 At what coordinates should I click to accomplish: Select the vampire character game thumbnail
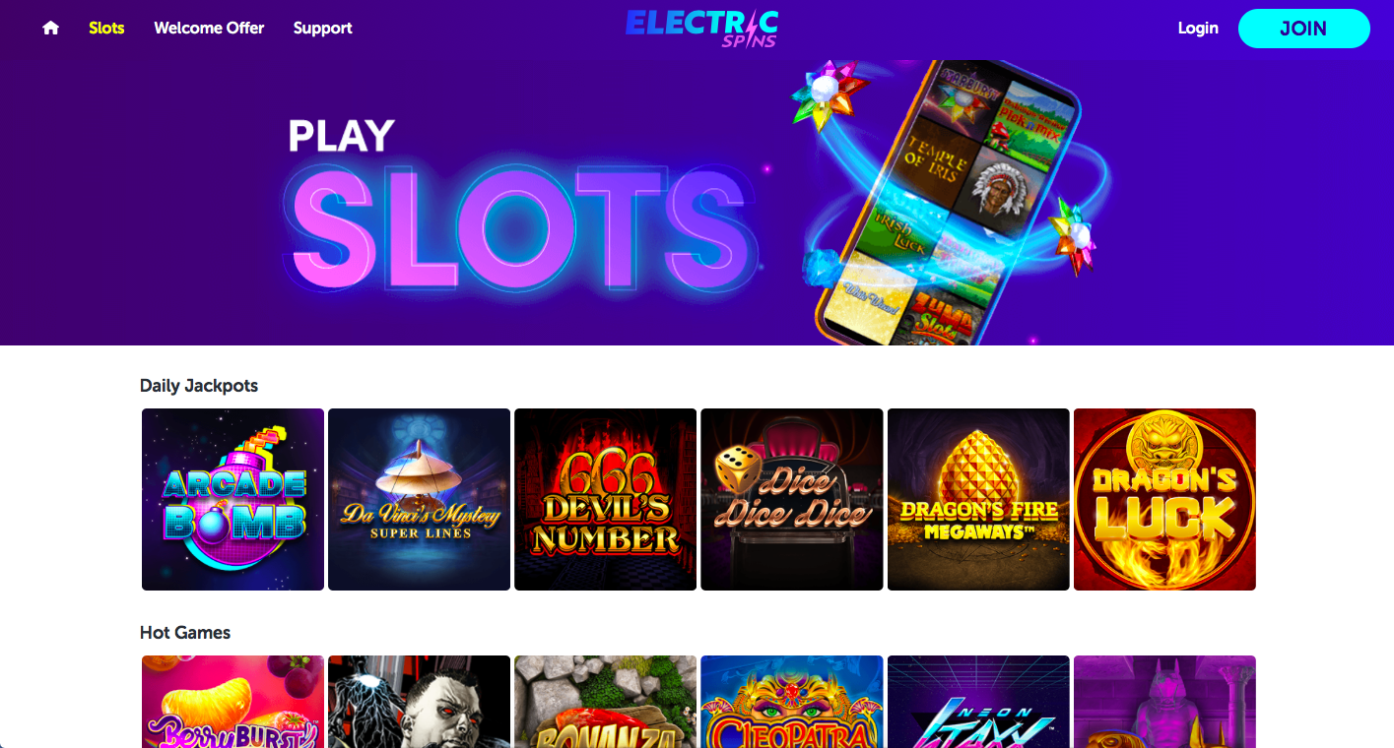click(419, 702)
